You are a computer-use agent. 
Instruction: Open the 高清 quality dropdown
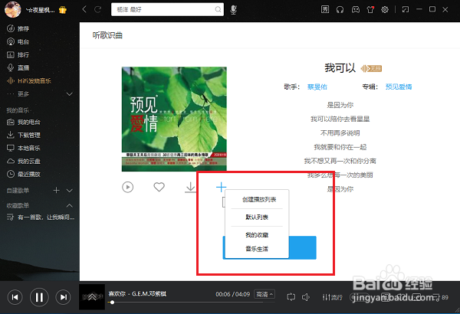point(264,294)
